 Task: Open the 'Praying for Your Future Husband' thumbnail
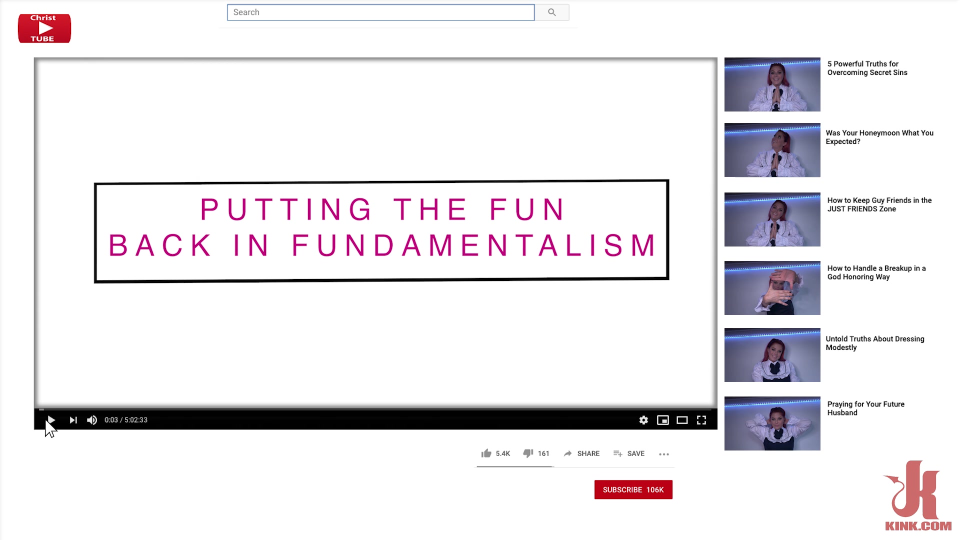pyautogui.click(x=772, y=423)
